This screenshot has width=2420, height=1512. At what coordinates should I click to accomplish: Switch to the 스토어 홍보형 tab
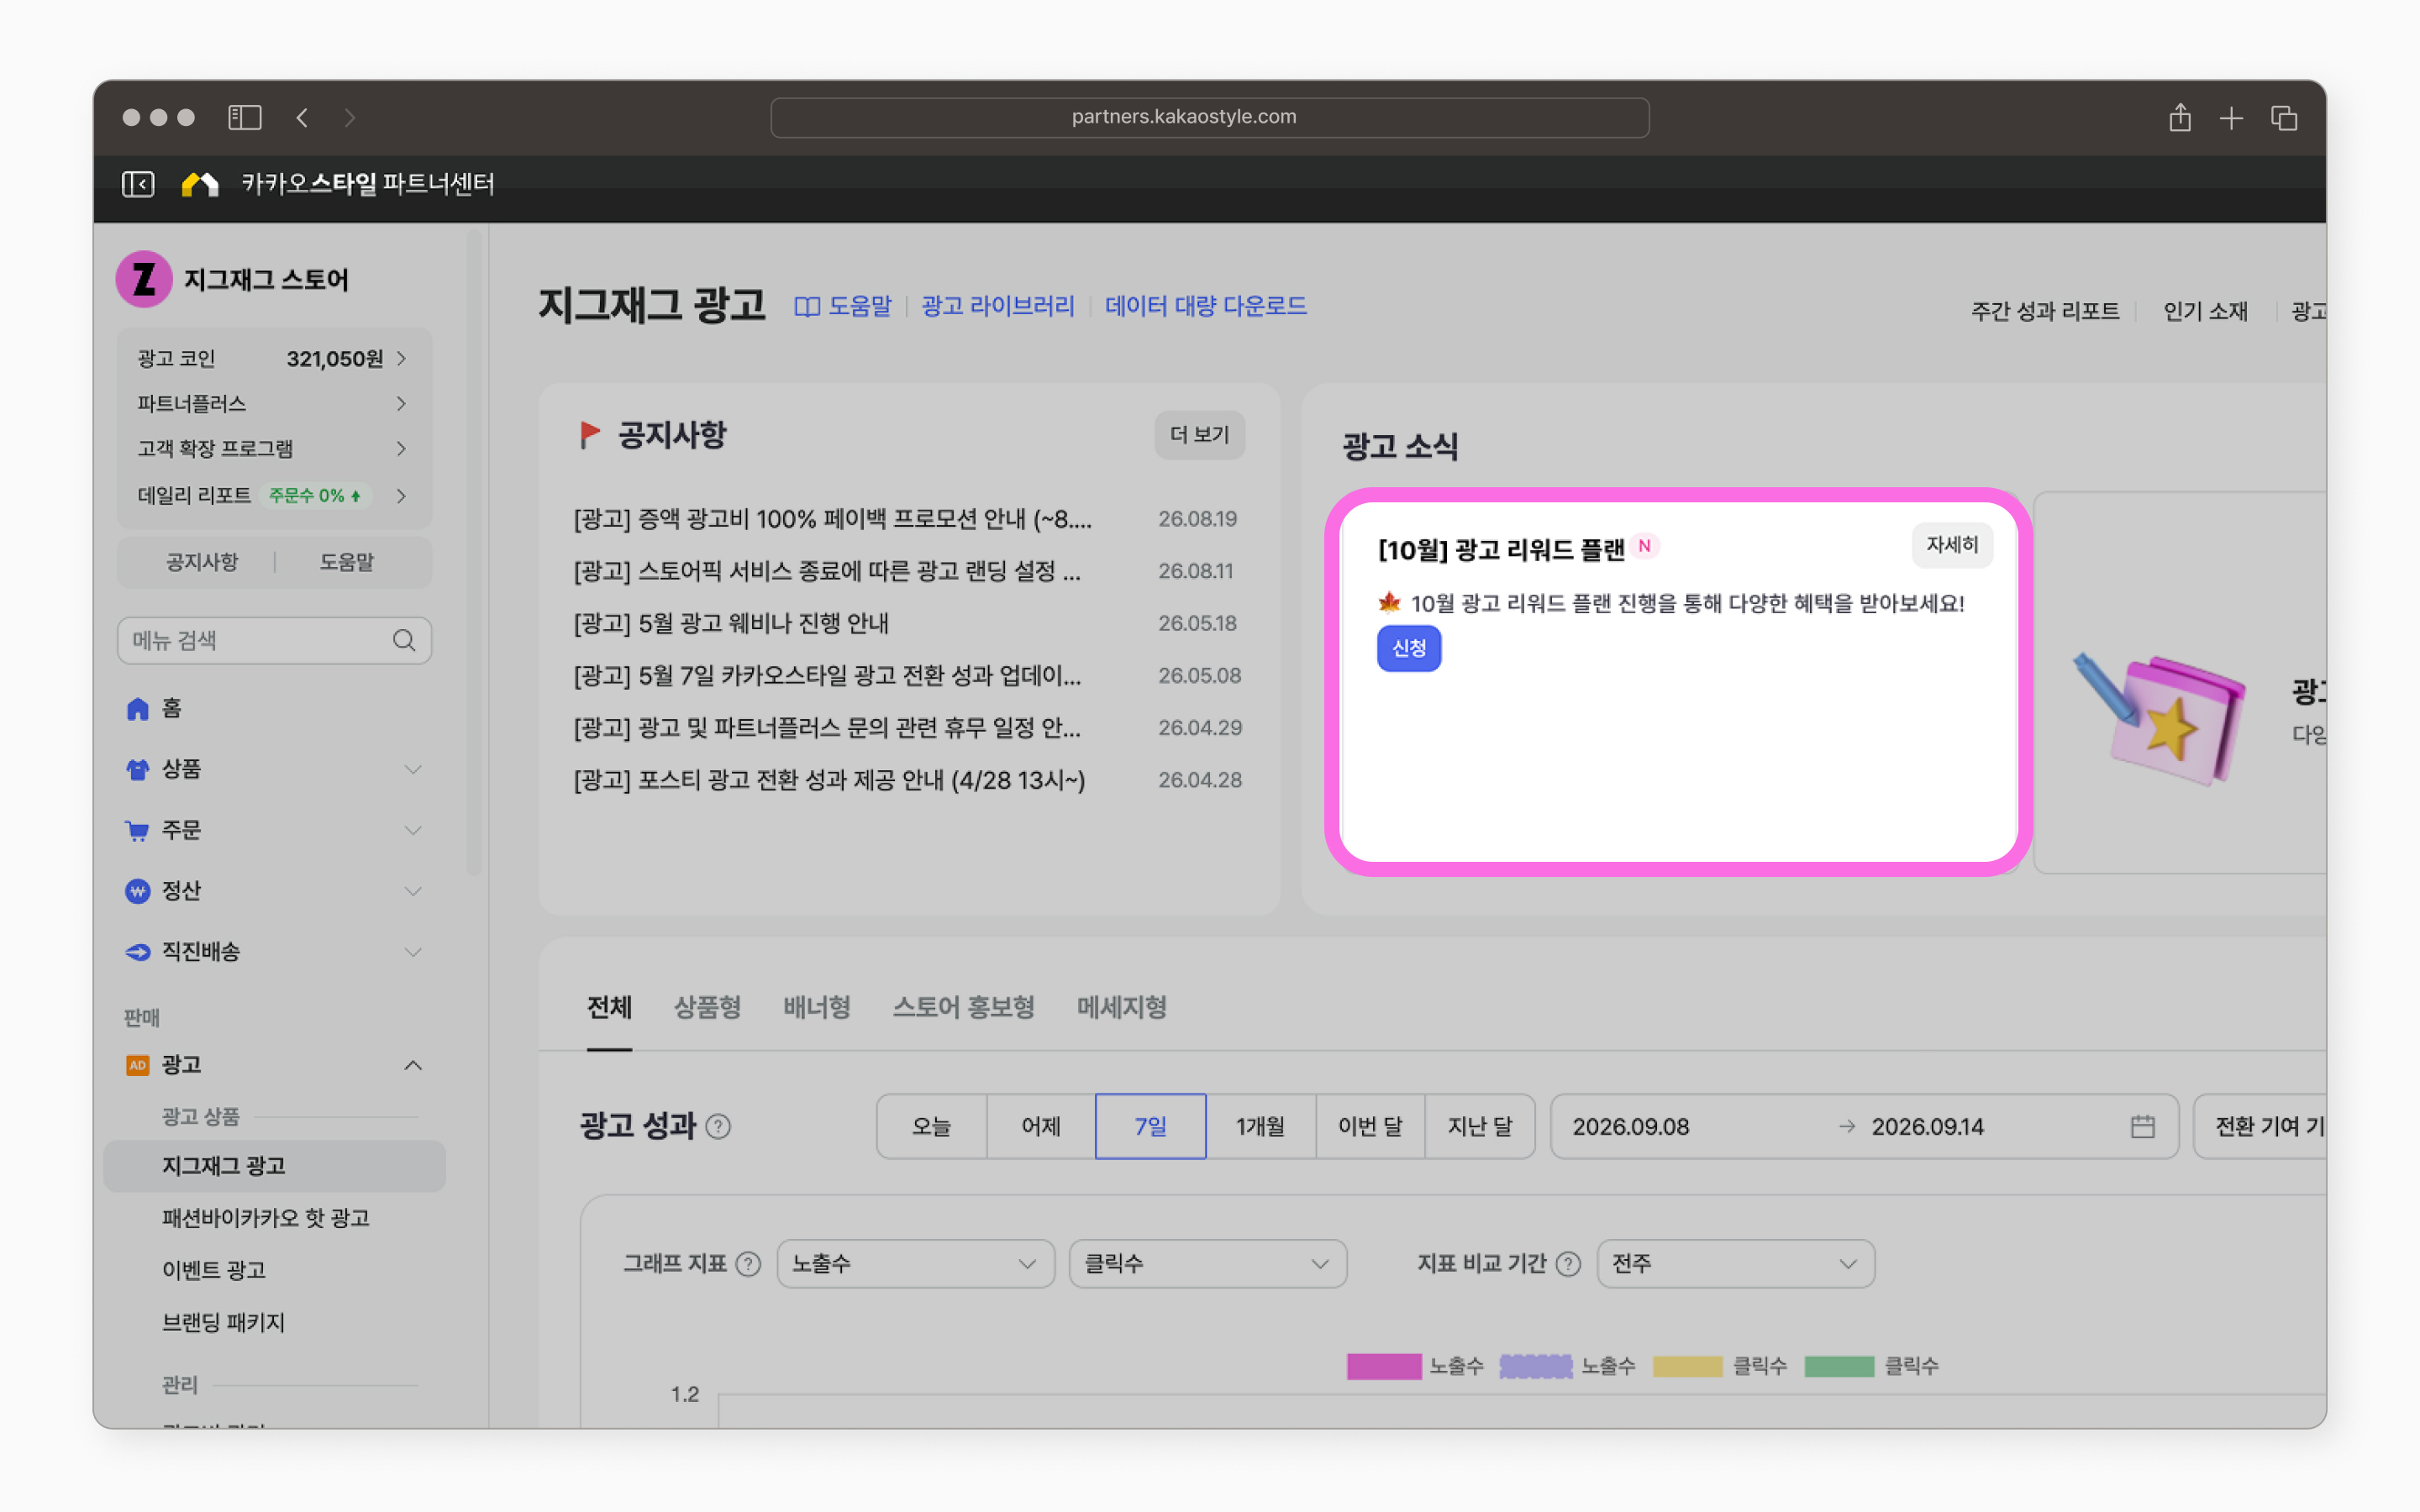click(963, 1007)
